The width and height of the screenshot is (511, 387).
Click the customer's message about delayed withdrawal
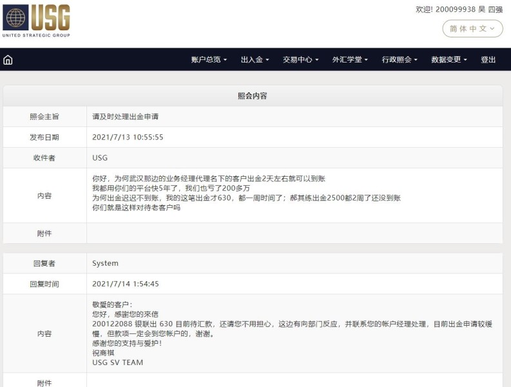coord(246,193)
